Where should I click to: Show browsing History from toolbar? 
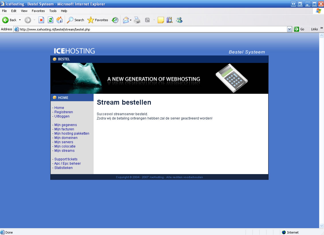pyautogui.click(x=115, y=20)
